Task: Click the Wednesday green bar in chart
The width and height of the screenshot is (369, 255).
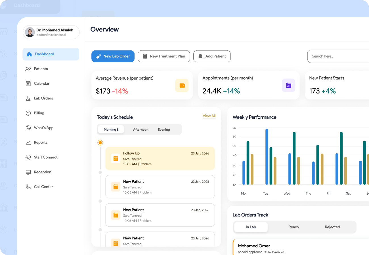Action: (294, 158)
